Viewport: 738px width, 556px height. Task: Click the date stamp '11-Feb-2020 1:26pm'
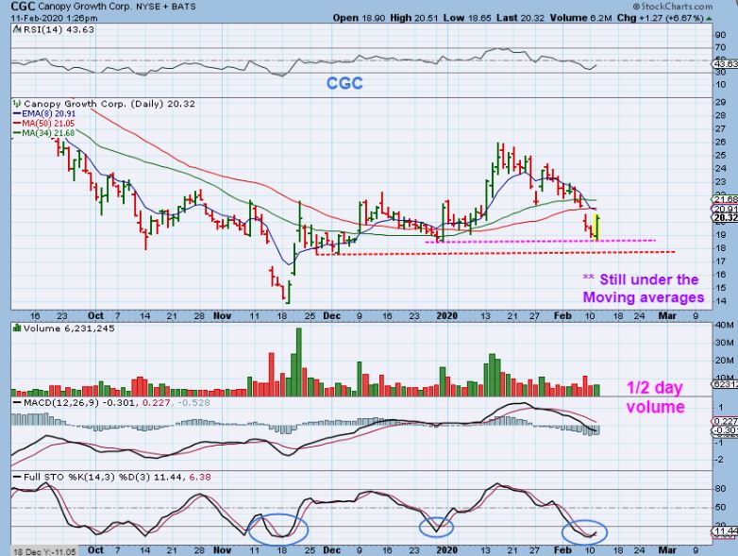tap(54, 18)
